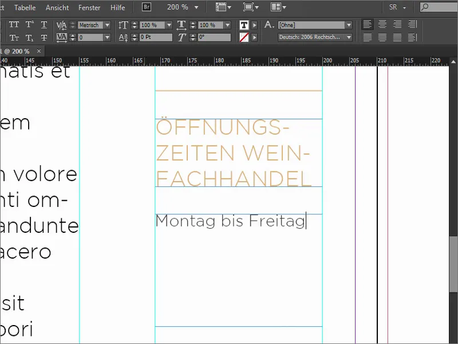Click the Tracking (VA) icon
Viewport: 458px width, 344px height.
61,37
